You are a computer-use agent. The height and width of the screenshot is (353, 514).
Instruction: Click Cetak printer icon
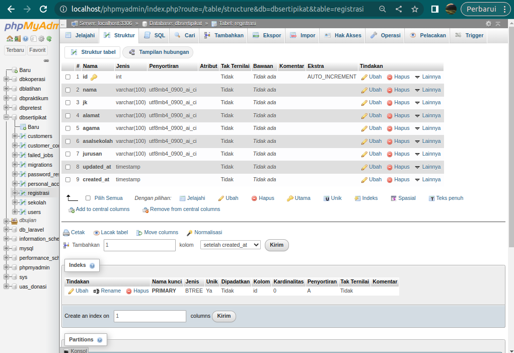click(66, 233)
